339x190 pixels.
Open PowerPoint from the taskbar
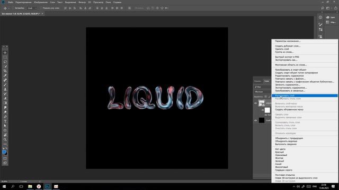[56, 186]
